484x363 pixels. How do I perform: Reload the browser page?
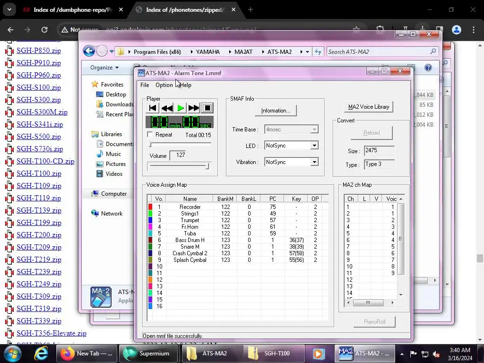pyautogui.click(x=44, y=30)
